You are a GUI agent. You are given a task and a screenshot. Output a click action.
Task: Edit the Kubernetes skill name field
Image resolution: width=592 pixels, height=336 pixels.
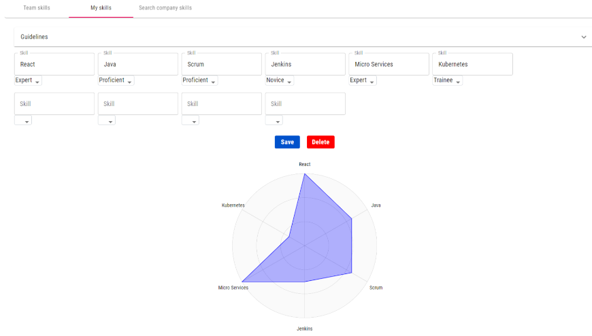click(472, 65)
